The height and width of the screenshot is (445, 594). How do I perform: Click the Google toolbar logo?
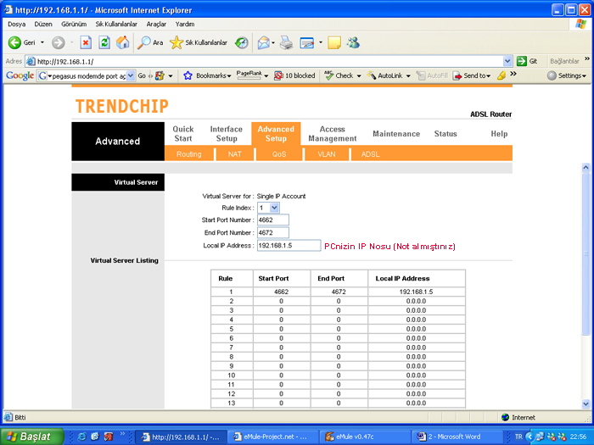[x=20, y=75]
